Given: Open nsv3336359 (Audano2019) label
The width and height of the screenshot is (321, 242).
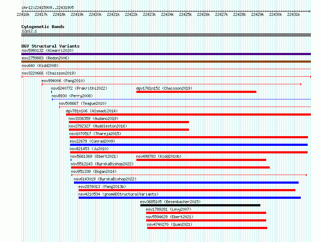Looking at the screenshot, I should click(x=93, y=118).
